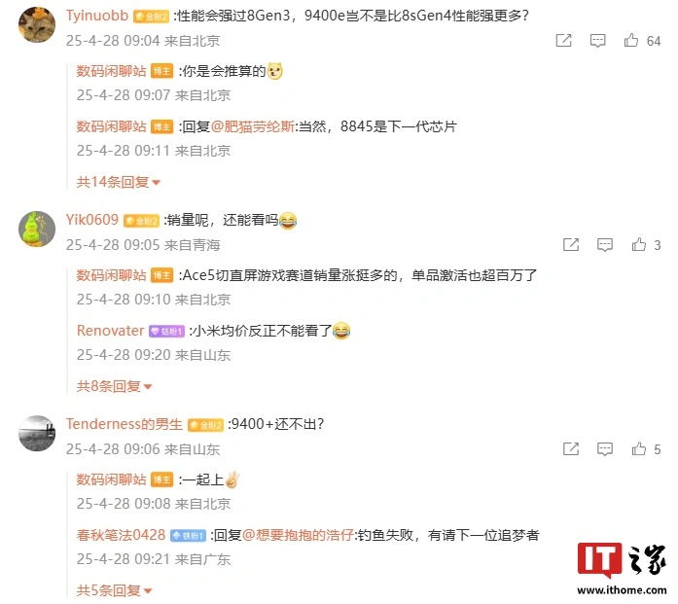Open the Tyinuobb username profile link

97,16
